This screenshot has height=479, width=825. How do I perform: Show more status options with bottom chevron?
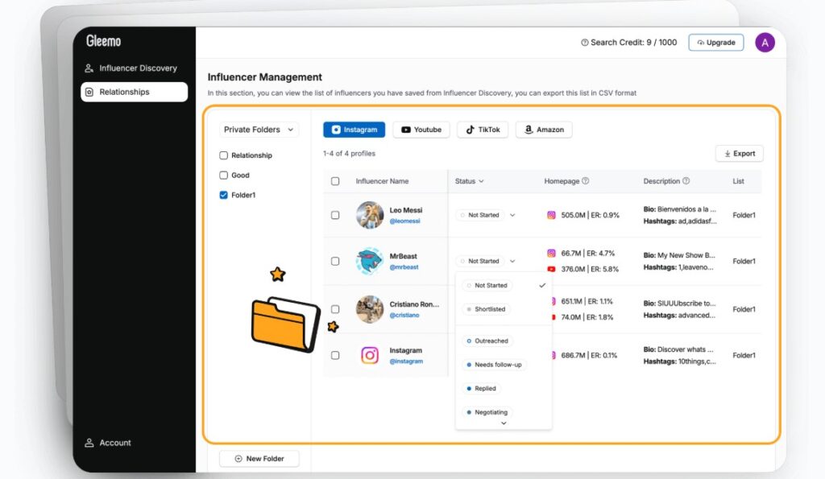[504, 423]
